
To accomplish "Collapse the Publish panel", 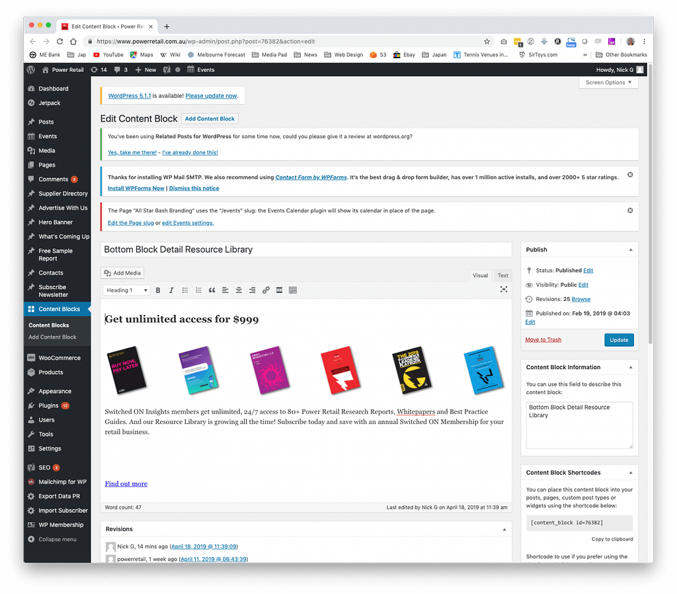I will (630, 249).
